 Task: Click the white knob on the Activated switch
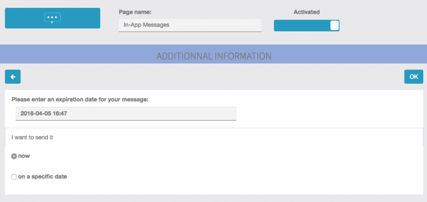[x=334, y=25]
